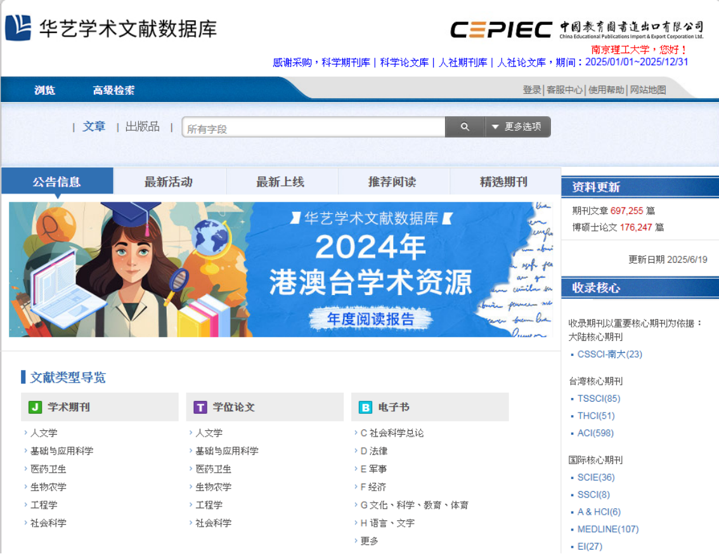The width and height of the screenshot is (719, 554).
Task: Open the 使用帮助 link
Action: 606,90
